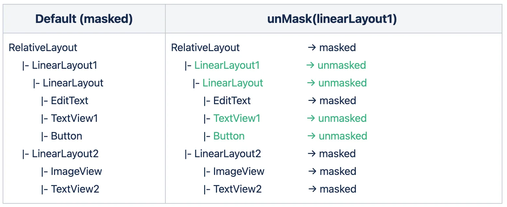Click EditText in the Default column

tap(69, 101)
